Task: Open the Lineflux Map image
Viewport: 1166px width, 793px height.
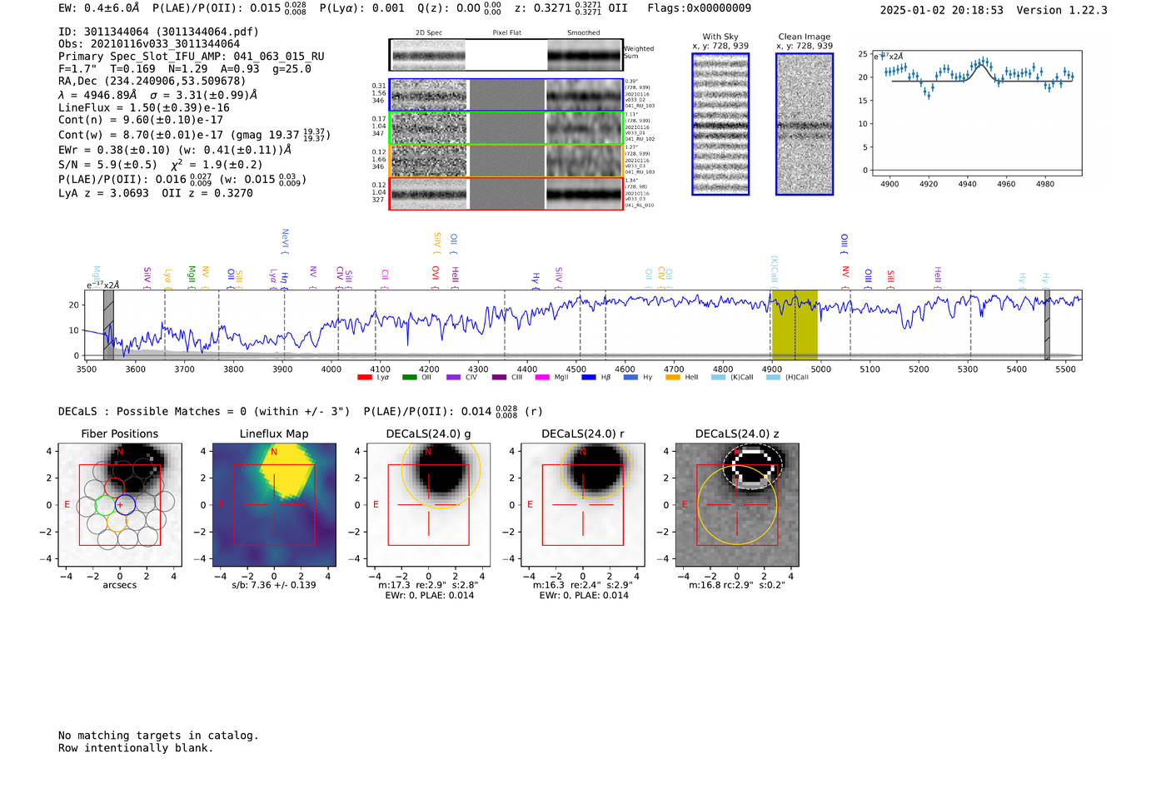Action: pos(274,504)
